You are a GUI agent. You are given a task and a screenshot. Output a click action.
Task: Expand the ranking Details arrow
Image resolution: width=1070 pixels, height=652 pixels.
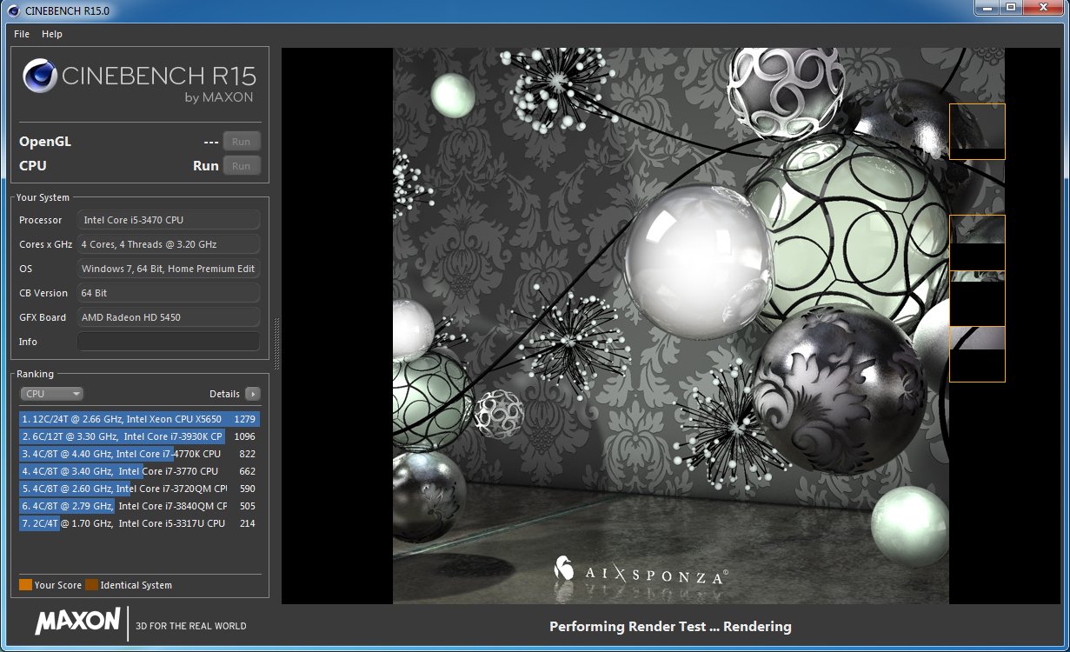[253, 394]
